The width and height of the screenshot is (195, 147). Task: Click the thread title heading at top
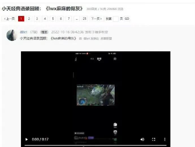42,8
